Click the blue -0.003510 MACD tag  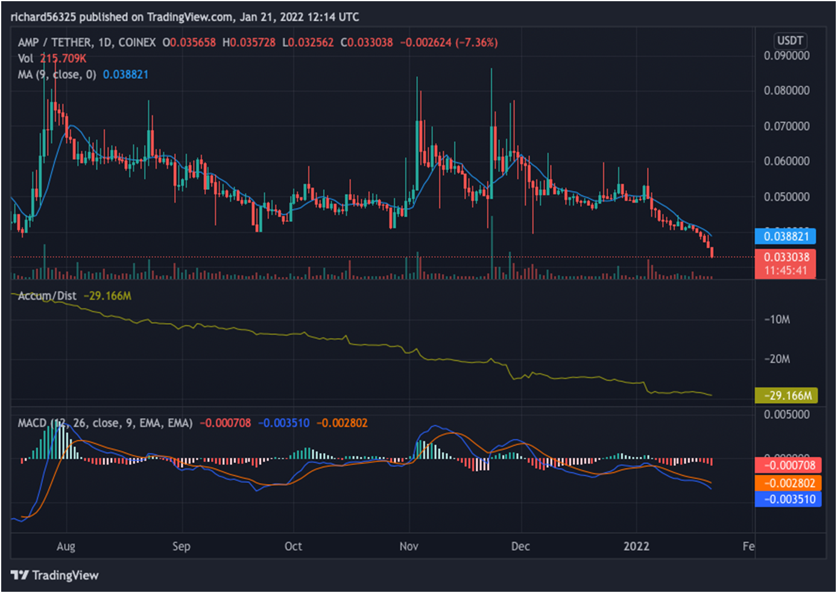pos(788,500)
